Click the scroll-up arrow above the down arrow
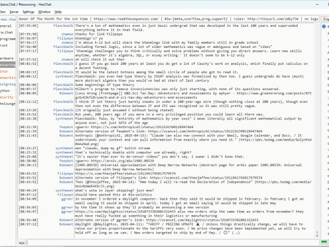Viewport: 329px width, 247px height. pyautogui.click(x=317, y=233)
